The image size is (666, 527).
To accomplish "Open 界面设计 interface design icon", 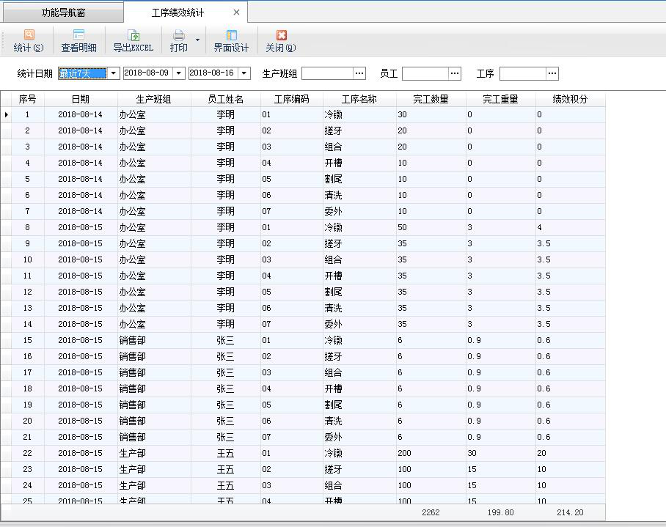I will [231, 35].
